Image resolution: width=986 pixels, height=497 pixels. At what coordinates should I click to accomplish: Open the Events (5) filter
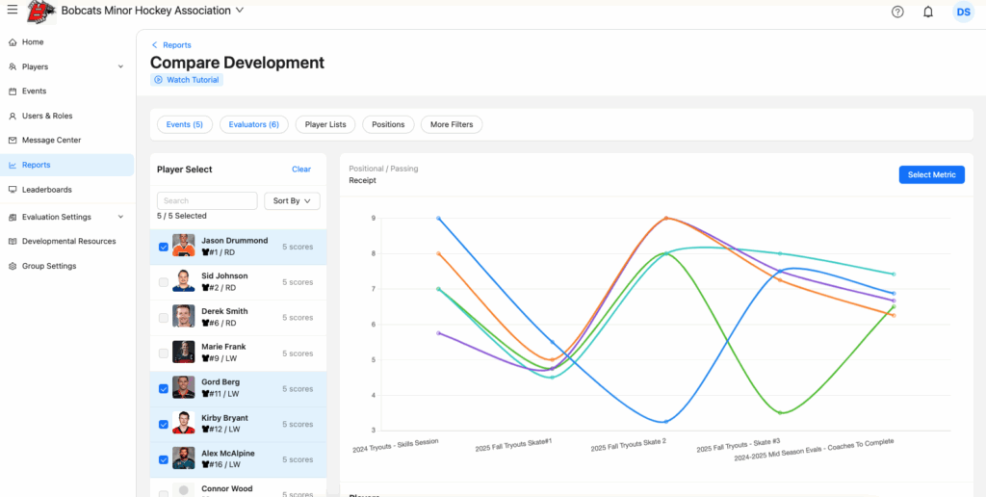tap(185, 124)
